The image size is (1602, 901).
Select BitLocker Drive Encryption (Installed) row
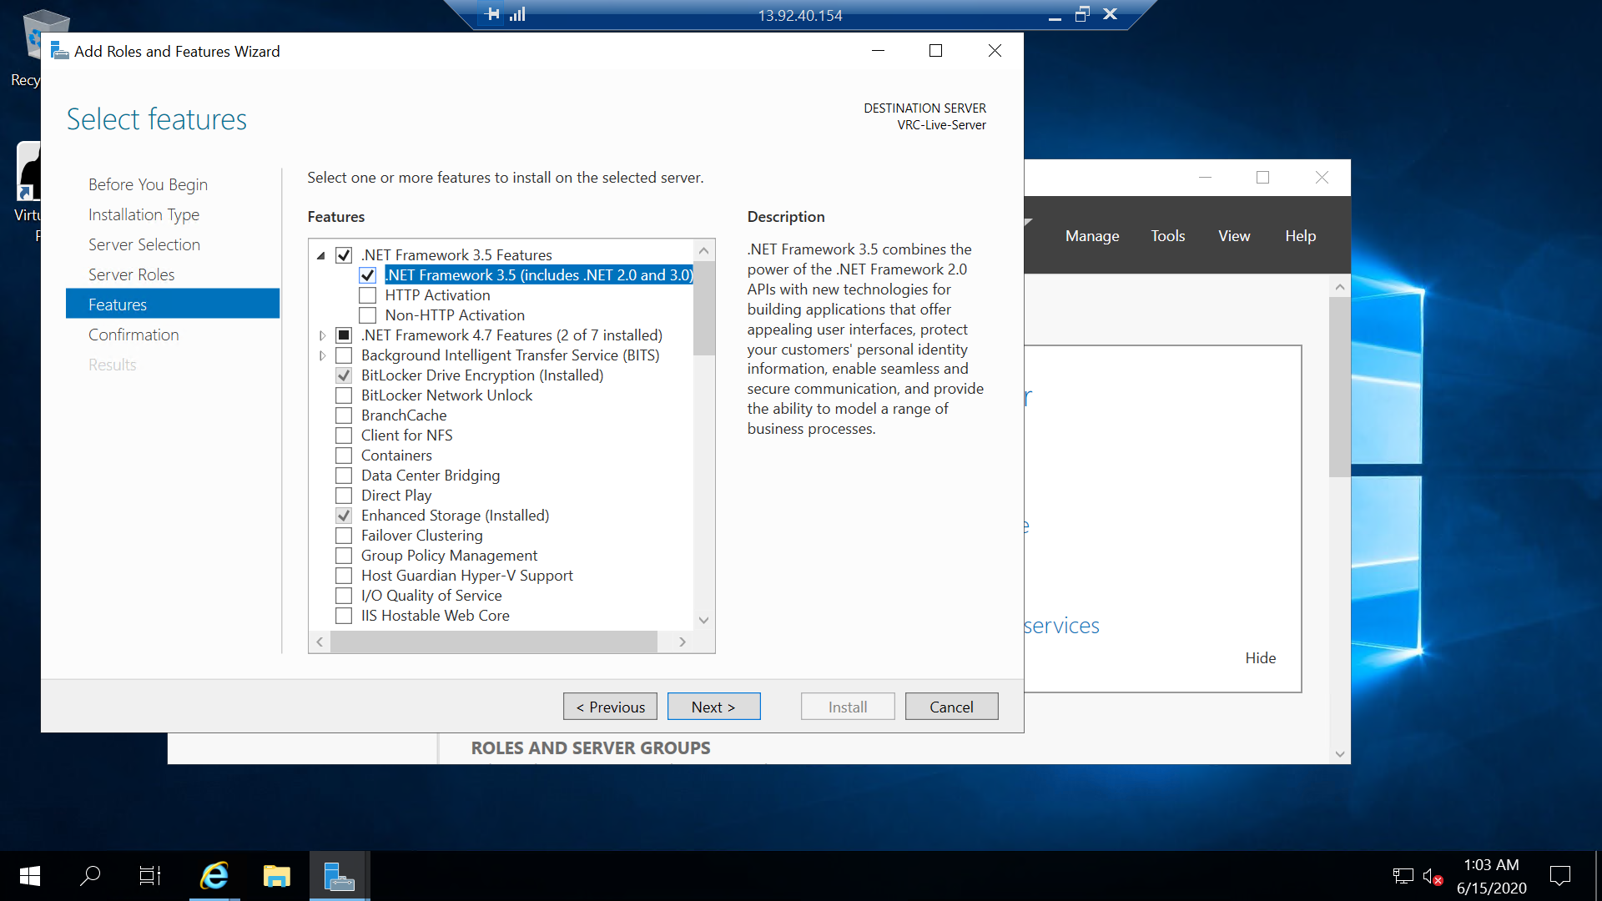pos(482,375)
